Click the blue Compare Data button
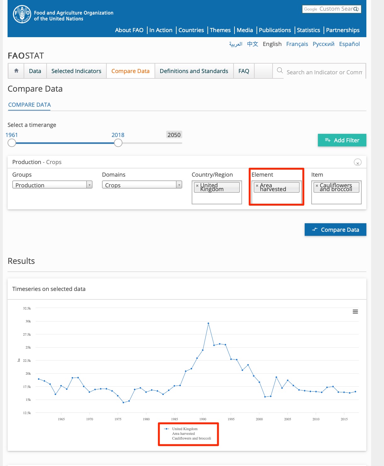The width and height of the screenshot is (384, 466). click(335, 230)
